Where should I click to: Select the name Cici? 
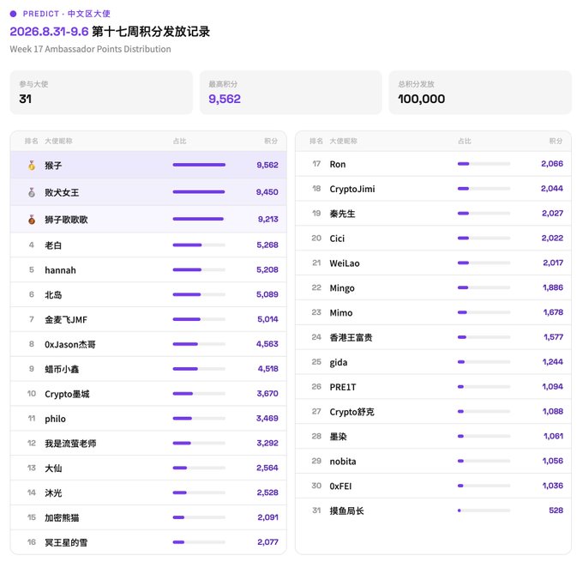point(337,239)
